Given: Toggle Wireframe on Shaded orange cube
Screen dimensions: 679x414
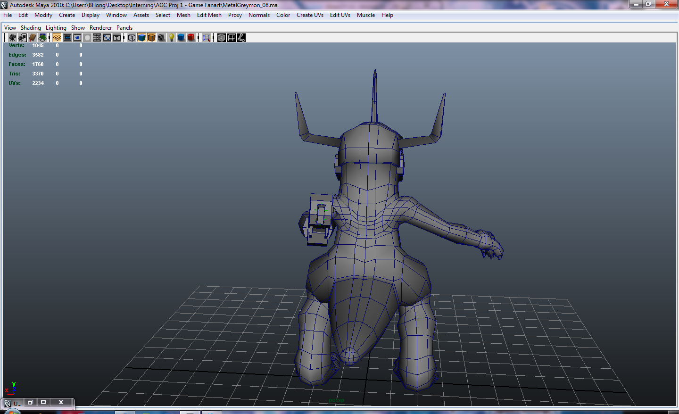Looking at the screenshot, I should [x=151, y=38].
